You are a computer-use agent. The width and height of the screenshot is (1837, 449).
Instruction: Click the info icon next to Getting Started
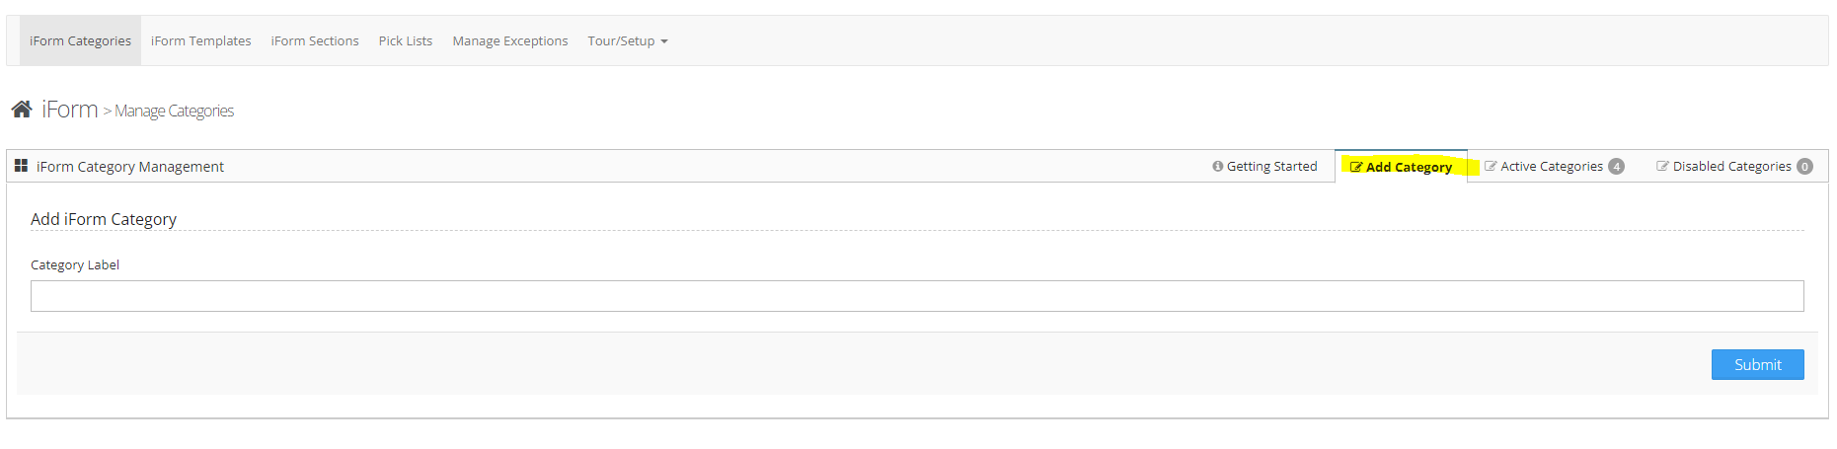(1217, 167)
